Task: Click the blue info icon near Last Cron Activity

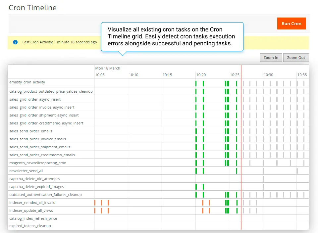Action: point(15,42)
